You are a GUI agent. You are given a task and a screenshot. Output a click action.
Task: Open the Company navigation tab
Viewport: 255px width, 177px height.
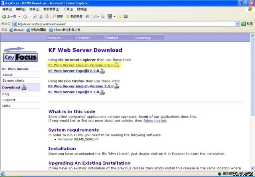(149, 38)
